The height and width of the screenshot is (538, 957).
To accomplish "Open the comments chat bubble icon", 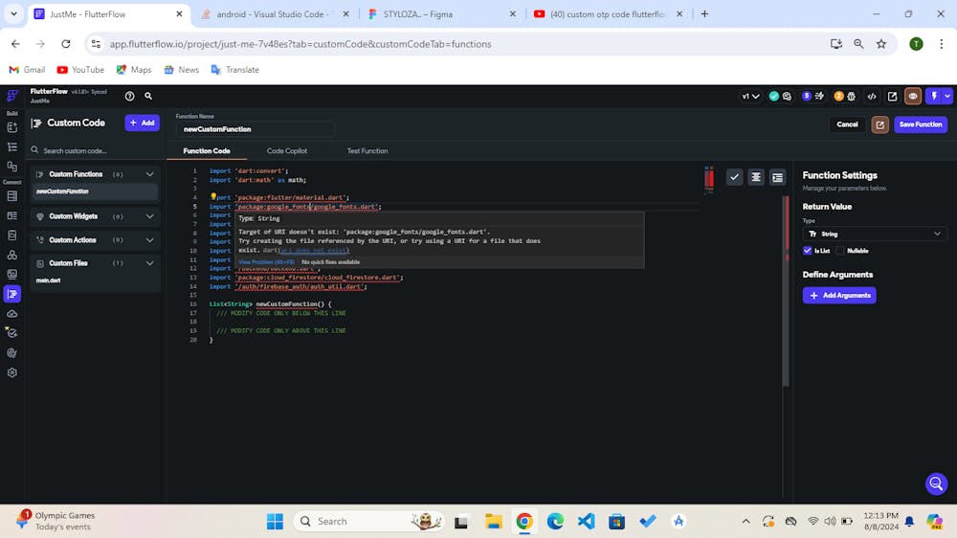I will pos(787,96).
